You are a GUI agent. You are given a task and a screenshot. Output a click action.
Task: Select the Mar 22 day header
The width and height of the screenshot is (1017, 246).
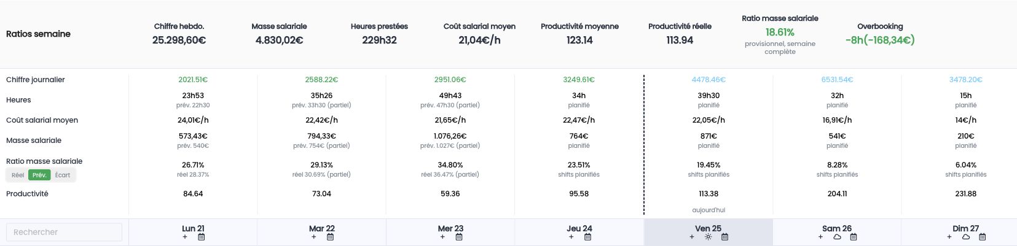(322, 228)
